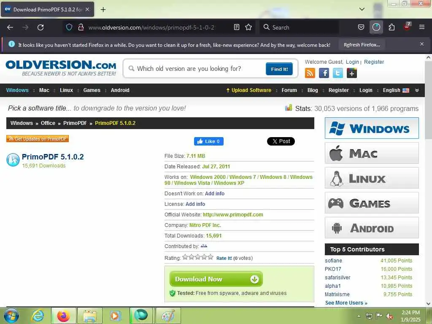The height and width of the screenshot is (324, 432).
Task: Open the tracking protection shield icon
Action: [69, 27]
